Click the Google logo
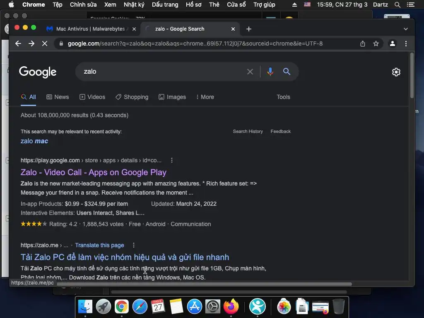 (x=38, y=72)
